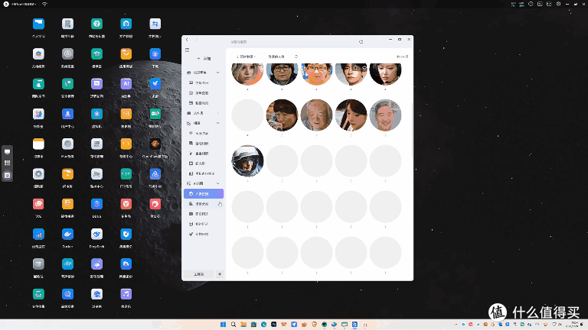588x330 pixels.
Task: Open the Docker whale desktop icon
Action: (67, 235)
